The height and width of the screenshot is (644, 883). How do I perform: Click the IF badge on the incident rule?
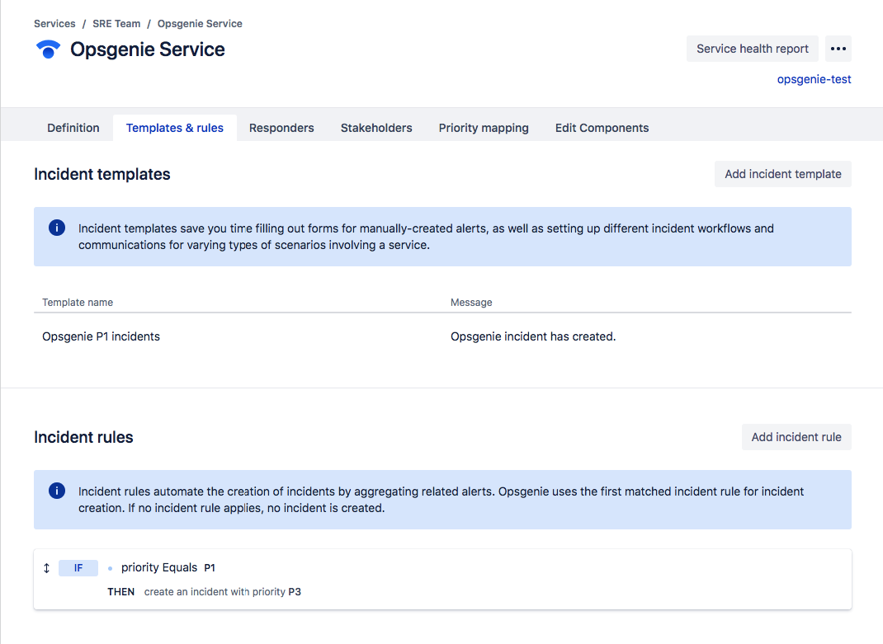tap(78, 568)
